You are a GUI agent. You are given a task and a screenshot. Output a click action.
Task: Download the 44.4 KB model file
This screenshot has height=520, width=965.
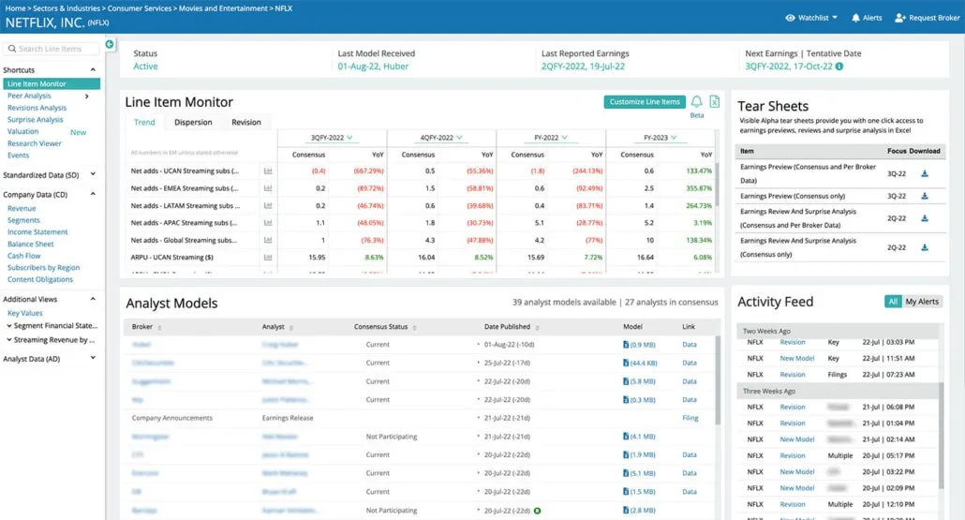pos(640,364)
